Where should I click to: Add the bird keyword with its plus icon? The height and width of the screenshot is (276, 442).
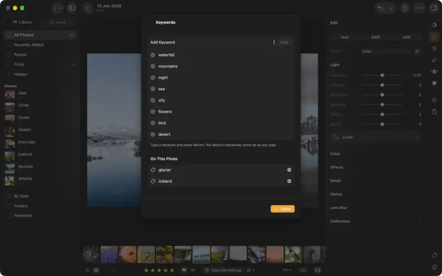[153, 123]
